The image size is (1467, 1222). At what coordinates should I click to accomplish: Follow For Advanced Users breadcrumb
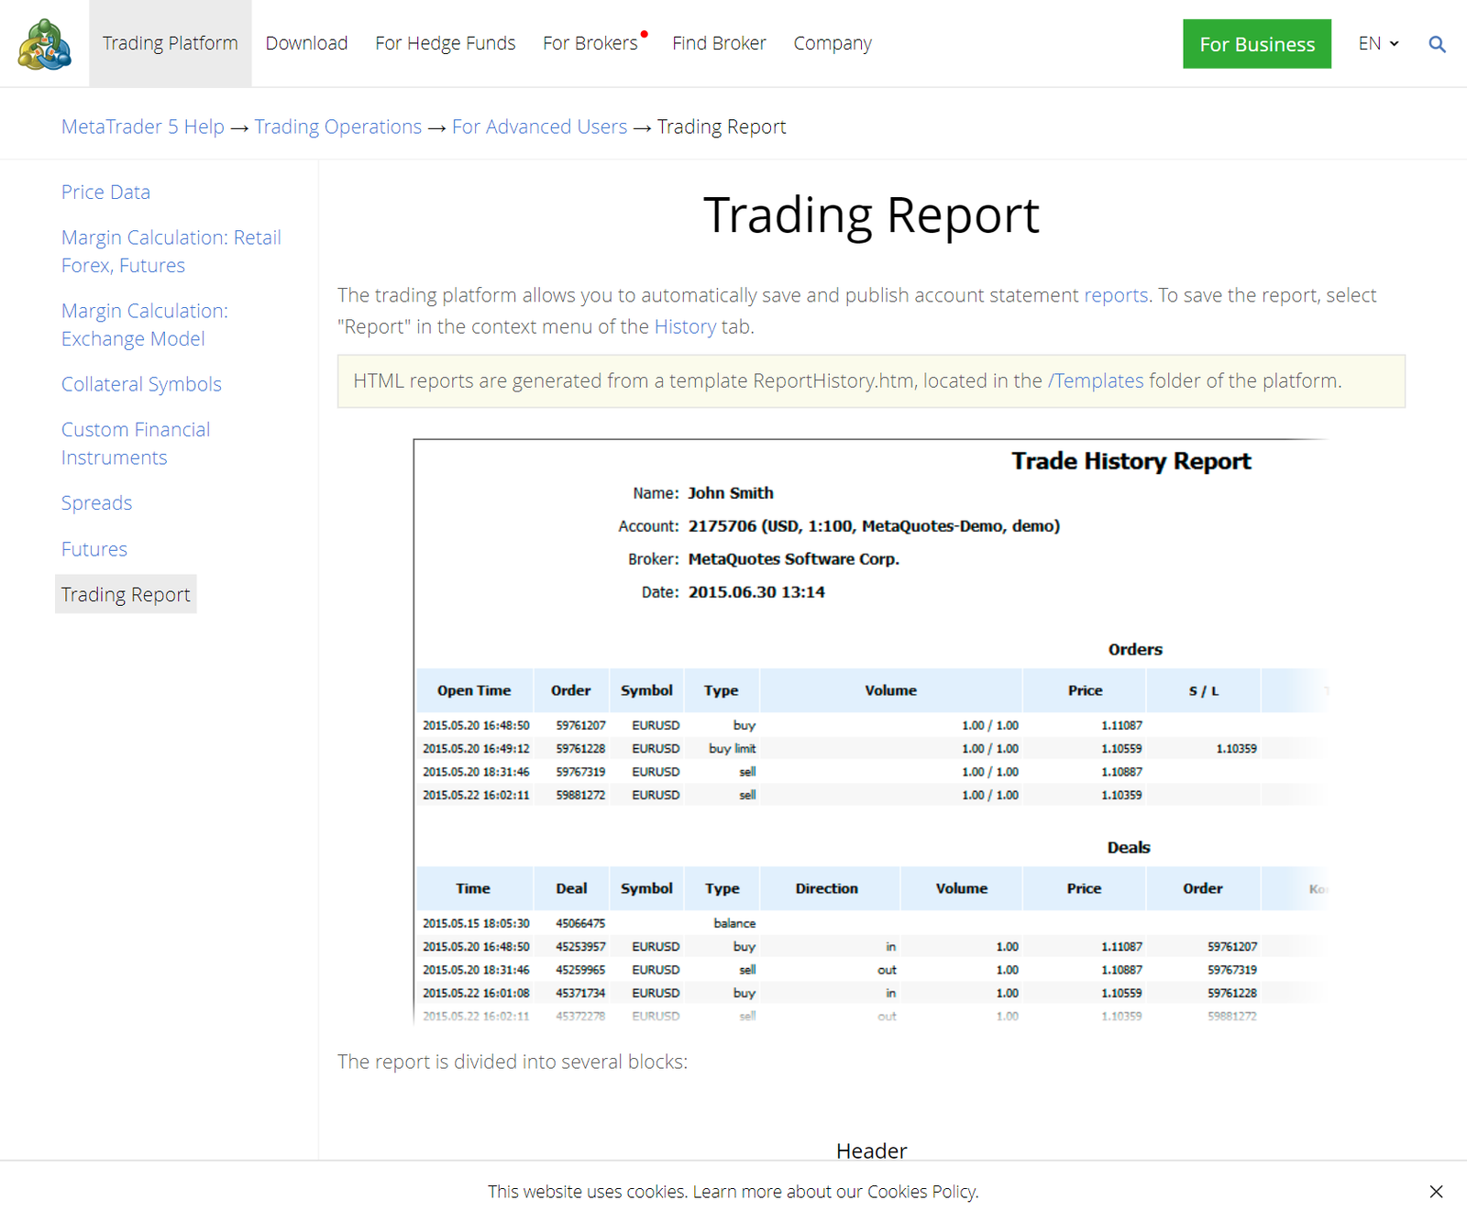click(x=540, y=127)
